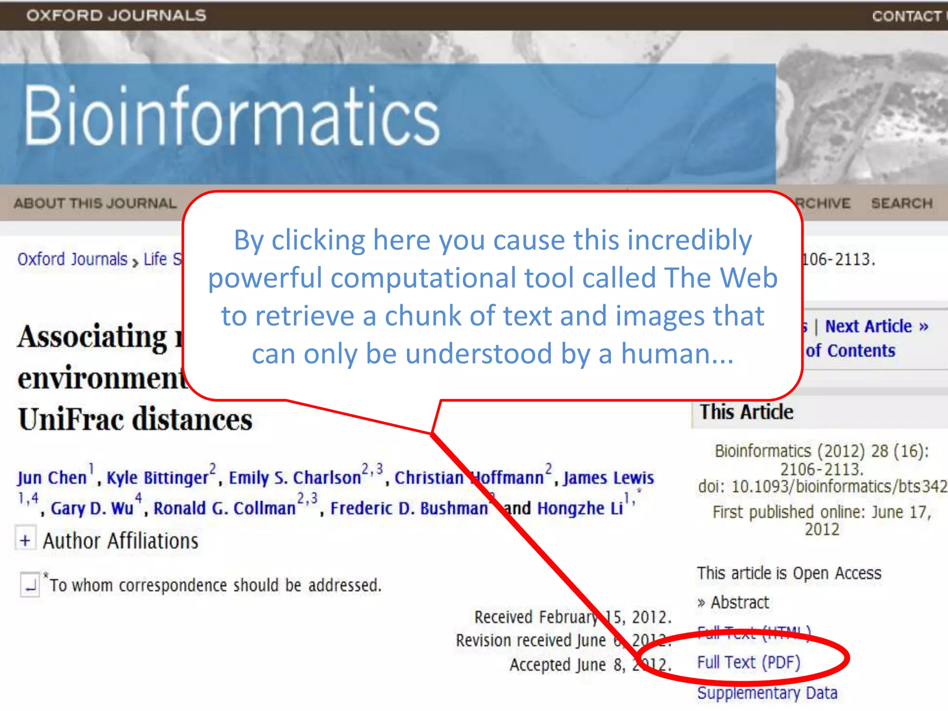
Task: Go to the Next Article link
Action: [x=877, y=326]
